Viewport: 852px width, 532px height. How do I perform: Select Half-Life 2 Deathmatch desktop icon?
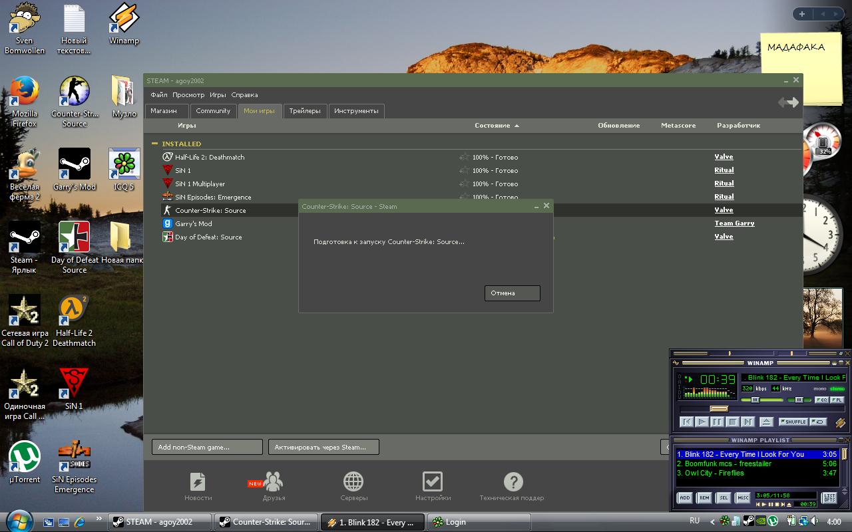pyautogui.click(x=75, y=321)
